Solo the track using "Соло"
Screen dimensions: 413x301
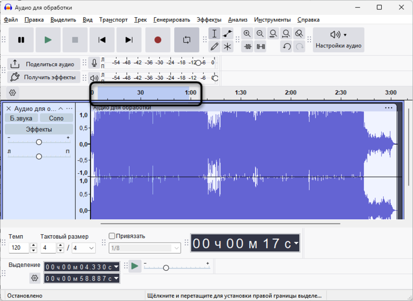[56, 118]
